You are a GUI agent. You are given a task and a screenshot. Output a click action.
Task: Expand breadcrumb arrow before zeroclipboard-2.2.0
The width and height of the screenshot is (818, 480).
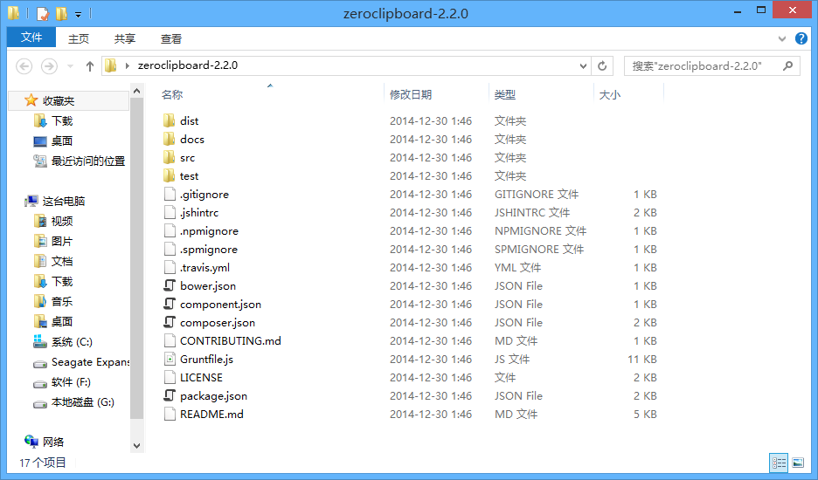[128, 65]
